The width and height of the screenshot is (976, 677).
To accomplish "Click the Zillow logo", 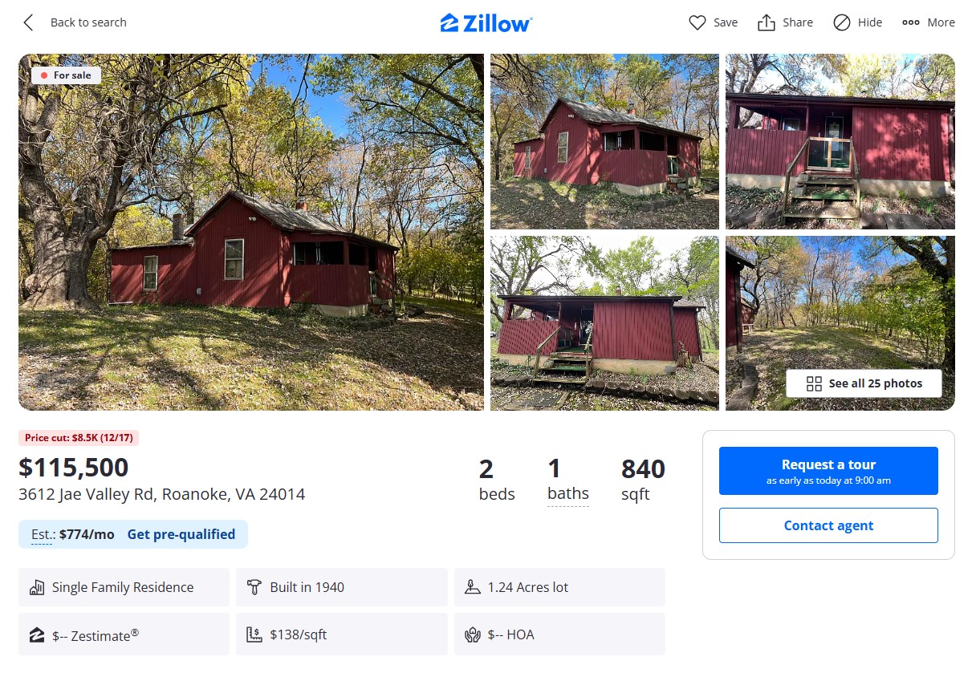I will click(x=486, y=22).
